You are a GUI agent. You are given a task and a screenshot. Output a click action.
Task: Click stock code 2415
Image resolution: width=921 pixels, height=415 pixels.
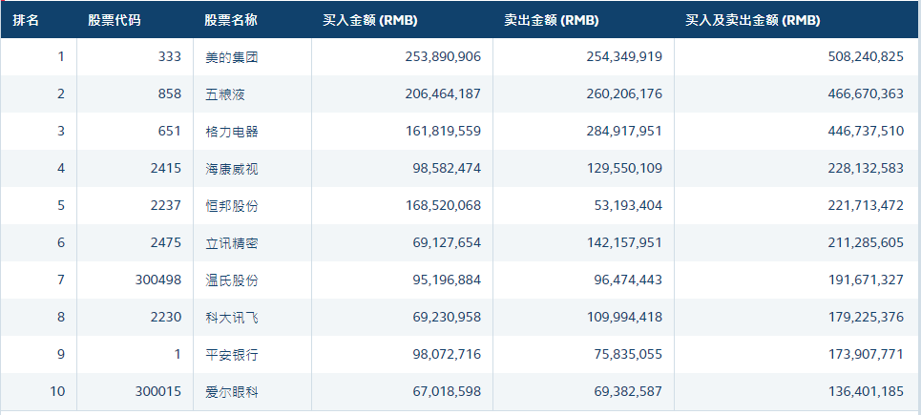click(x=166, y=169)
